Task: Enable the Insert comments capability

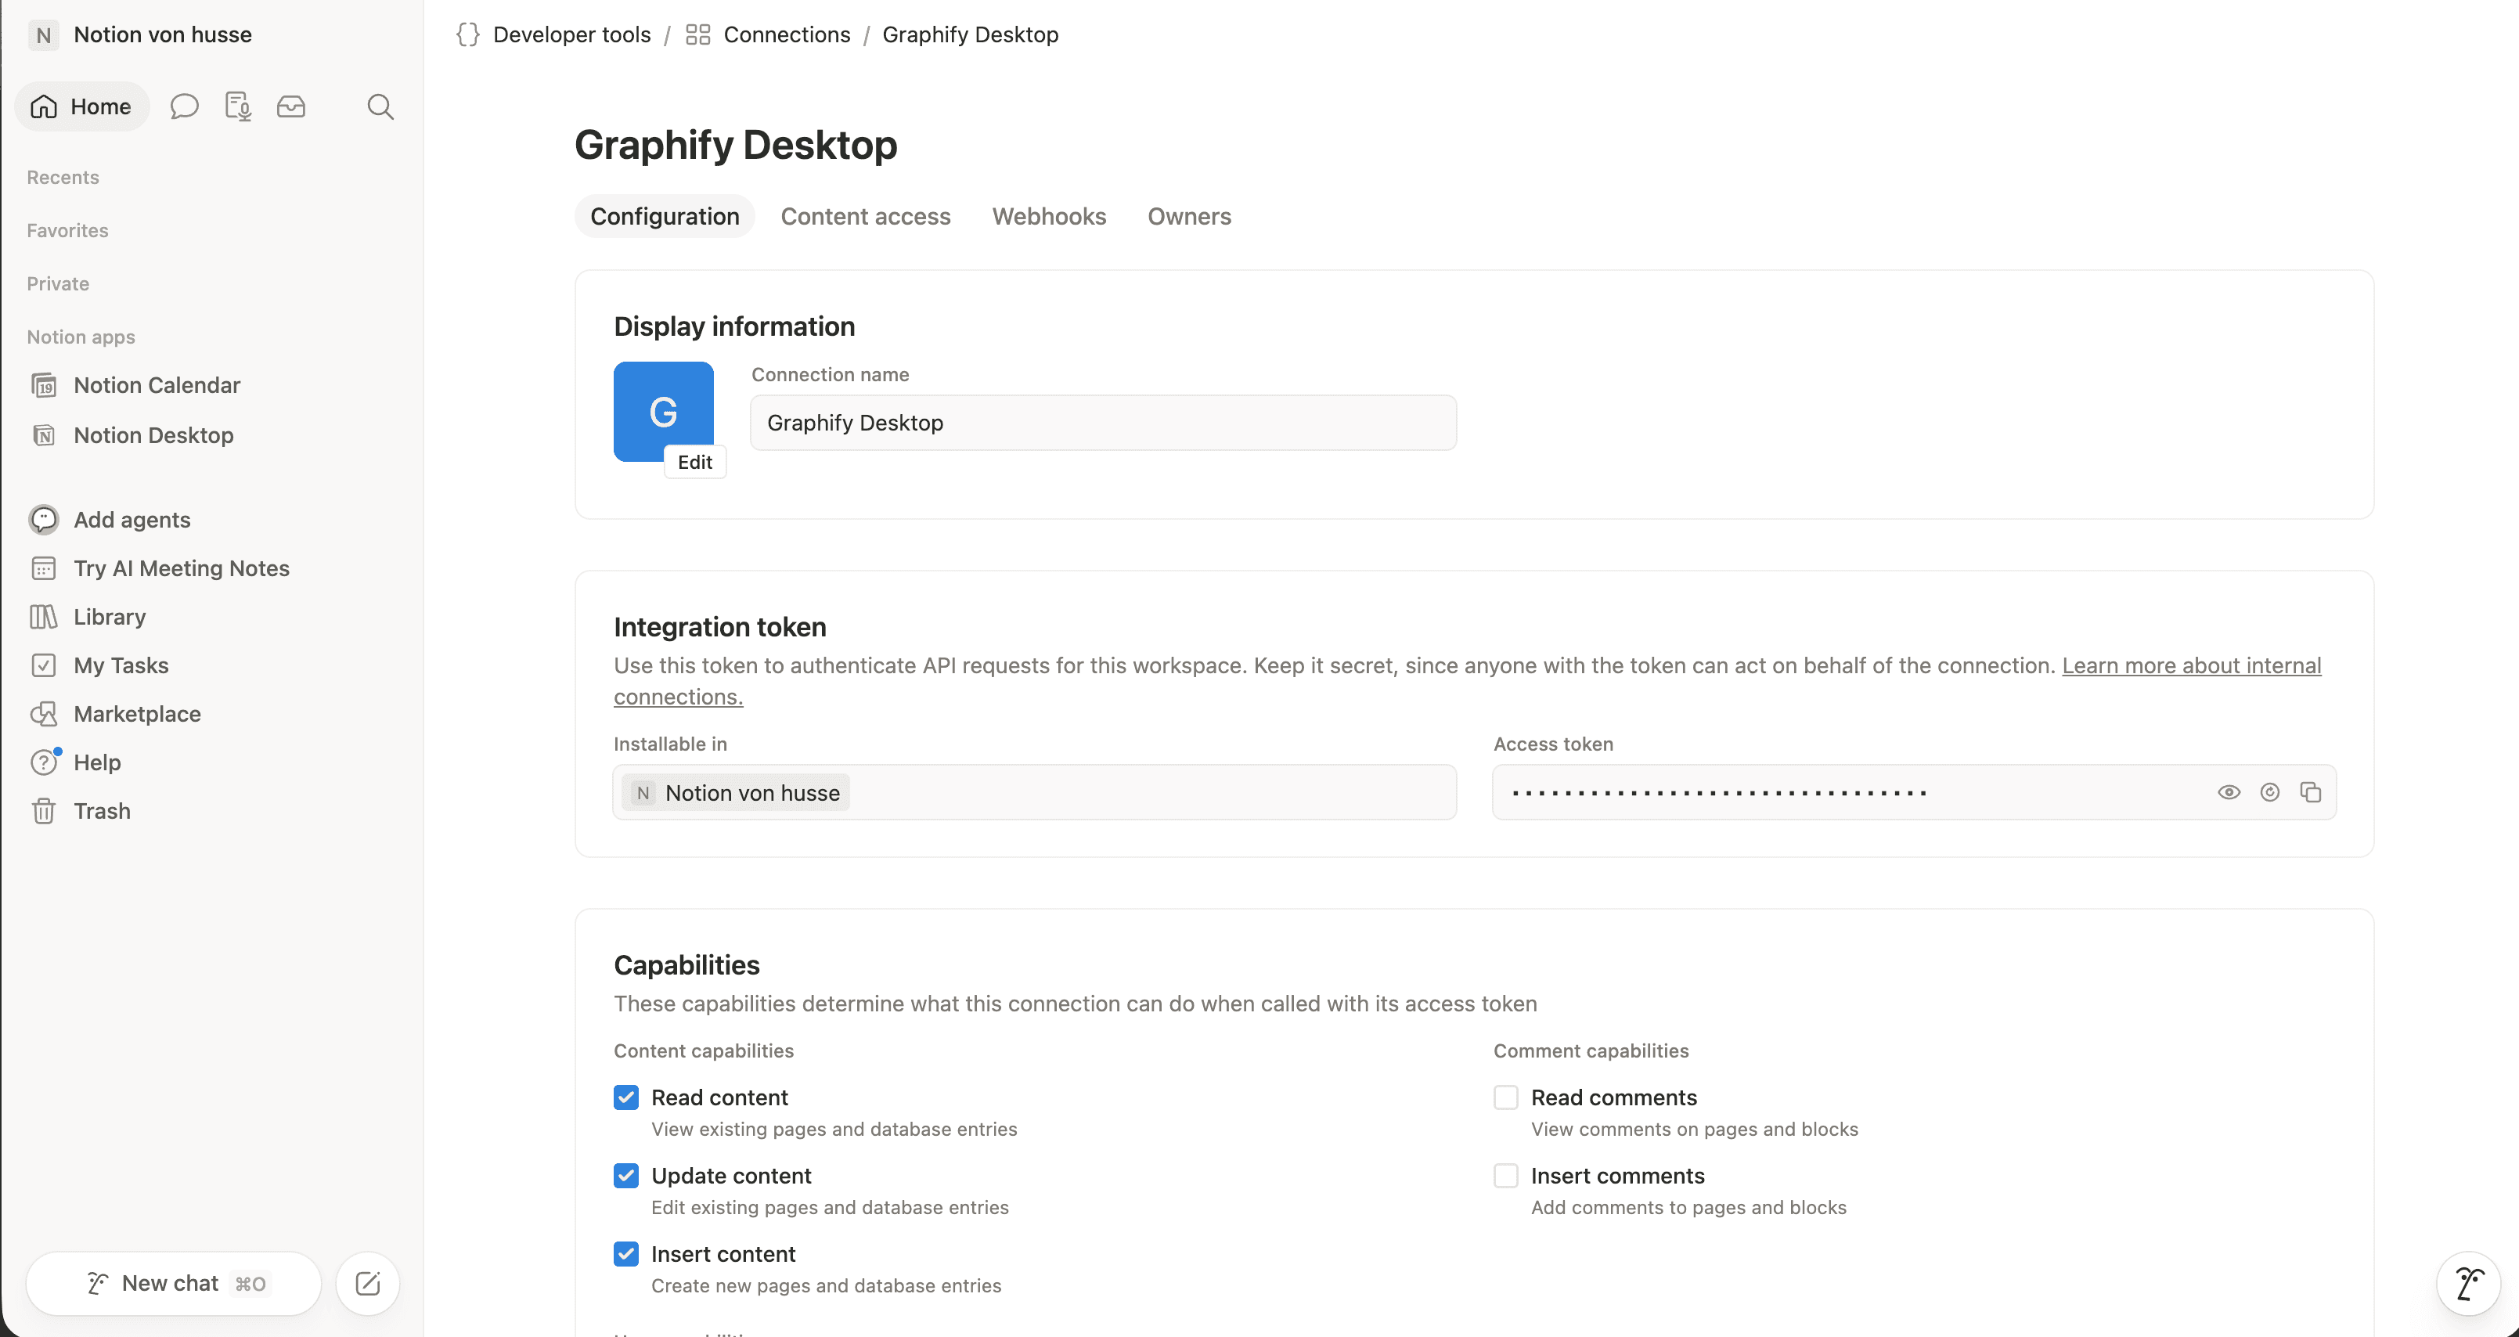Action: point(1506,1176)
